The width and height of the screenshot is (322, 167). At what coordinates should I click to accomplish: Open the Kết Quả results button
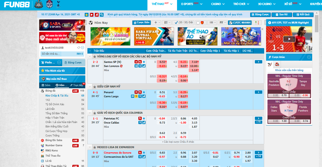tap(303, 14)
